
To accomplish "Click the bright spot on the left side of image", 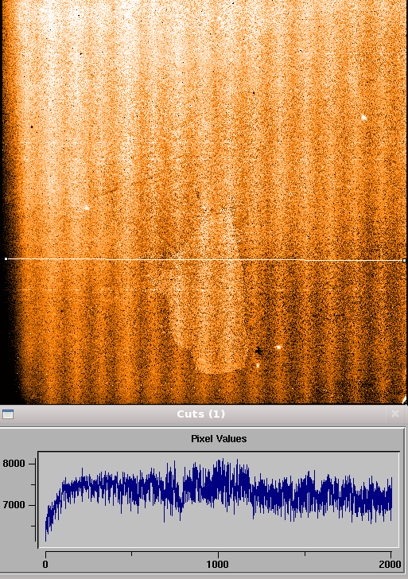I will [x=87, y=208].
